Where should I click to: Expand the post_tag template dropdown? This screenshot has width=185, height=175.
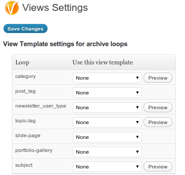107,93
